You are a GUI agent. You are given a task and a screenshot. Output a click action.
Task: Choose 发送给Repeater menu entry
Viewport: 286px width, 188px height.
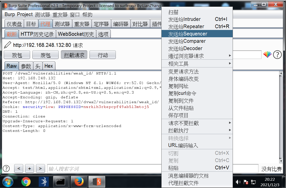click(197, 26)
